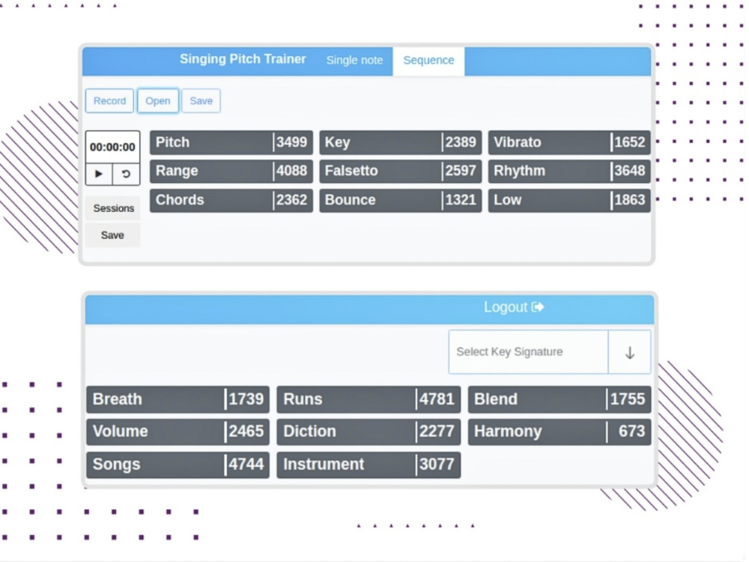The image size is (749, 562).
Task: Switch to the Single note tab
Action: click(354, 61)
